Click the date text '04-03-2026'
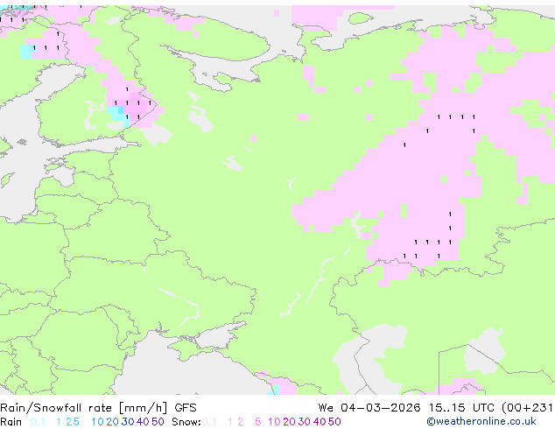 pos(381,408)
